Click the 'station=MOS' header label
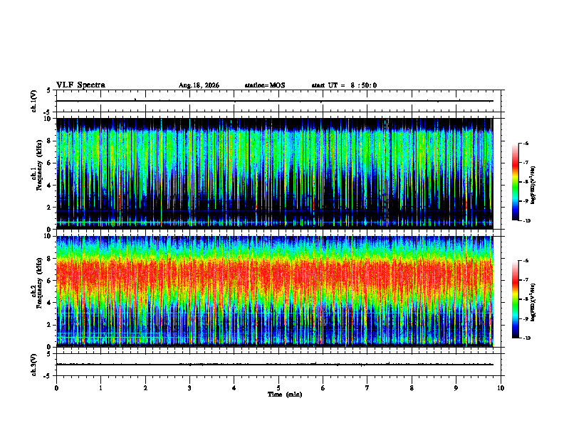 tap(265, 85)
